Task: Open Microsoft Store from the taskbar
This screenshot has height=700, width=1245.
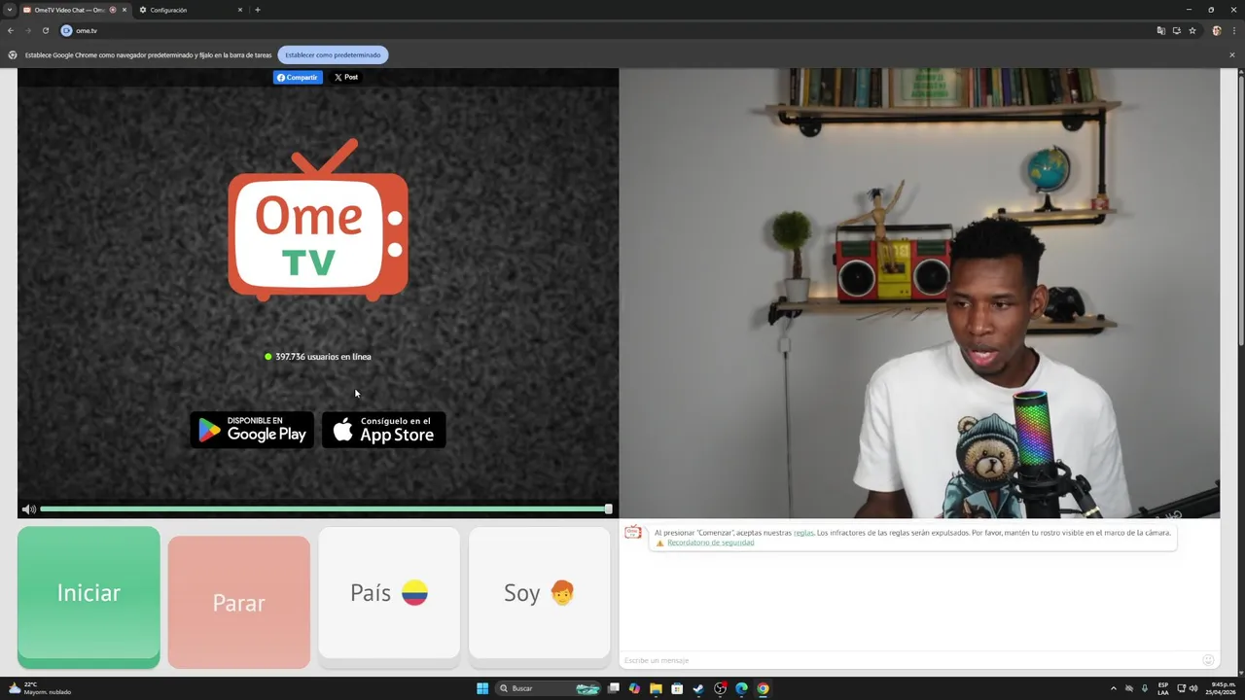Action: [x=677, y=688]
